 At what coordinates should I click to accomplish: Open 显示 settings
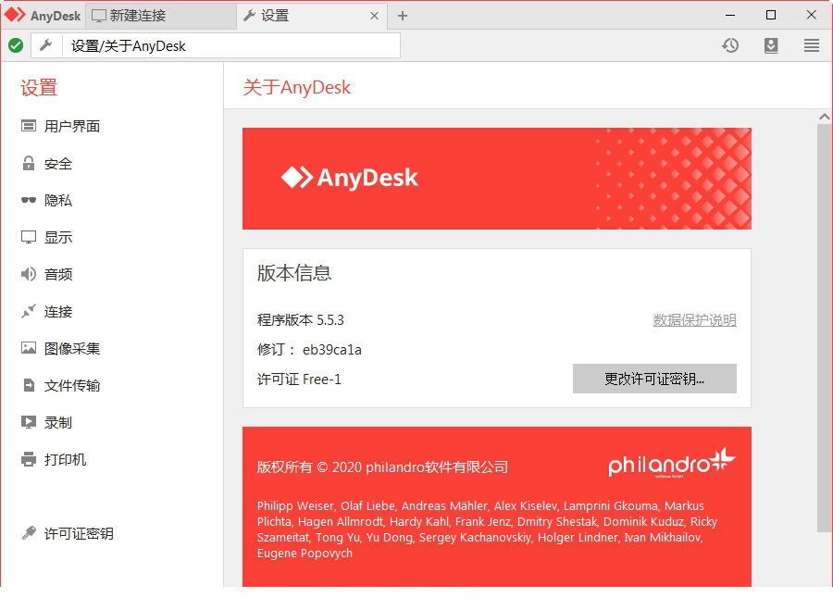[x=58, y=237]
